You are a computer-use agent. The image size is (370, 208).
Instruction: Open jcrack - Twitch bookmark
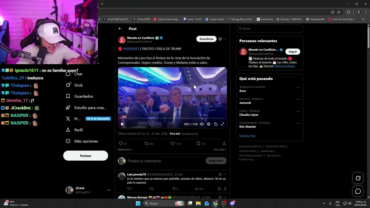[193, 19]
